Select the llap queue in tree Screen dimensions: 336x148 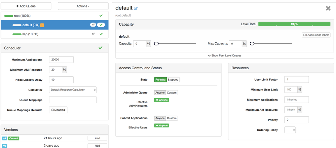(x=30, y=34)
